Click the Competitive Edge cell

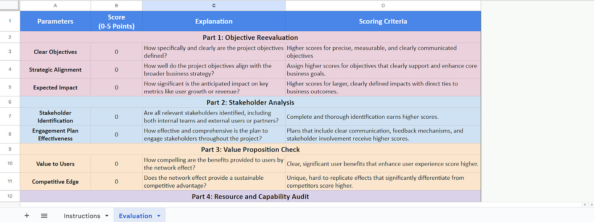point(55,182)
